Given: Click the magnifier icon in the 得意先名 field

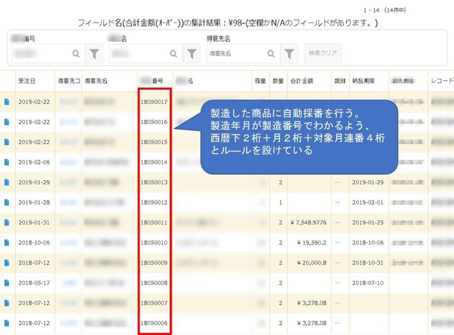Looking at the screenshot, I should (271, 53).
